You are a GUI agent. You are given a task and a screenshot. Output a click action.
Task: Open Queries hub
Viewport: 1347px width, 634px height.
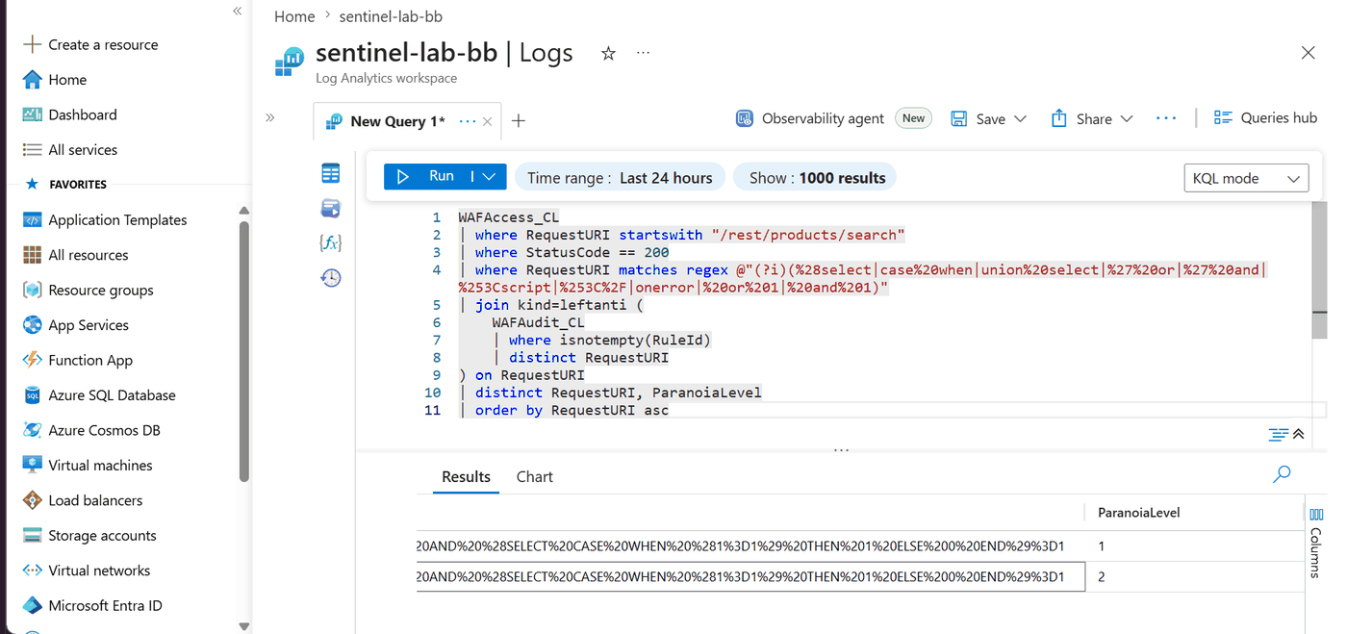tap(1265, 117)
